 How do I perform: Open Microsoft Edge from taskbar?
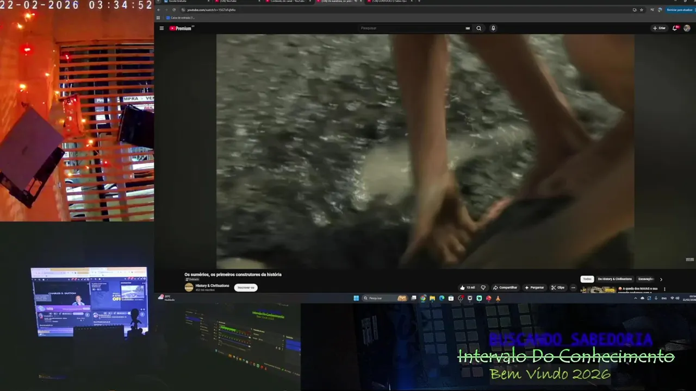pos(442,298)
